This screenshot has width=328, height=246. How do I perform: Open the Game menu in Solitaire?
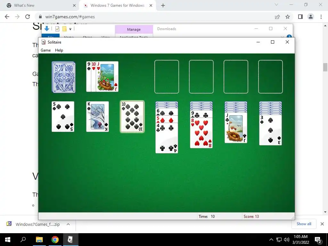(x=45, y=50)
